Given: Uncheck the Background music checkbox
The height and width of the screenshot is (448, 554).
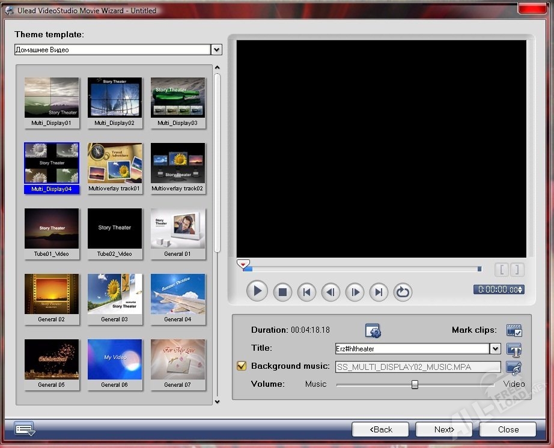Looking at the screenshot, I should (242, 366).
